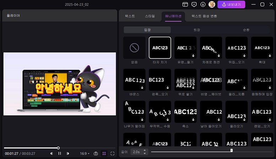Download the 위로 쌓기 animation
The width and height of the screenshot is (276, 159).
193,88
